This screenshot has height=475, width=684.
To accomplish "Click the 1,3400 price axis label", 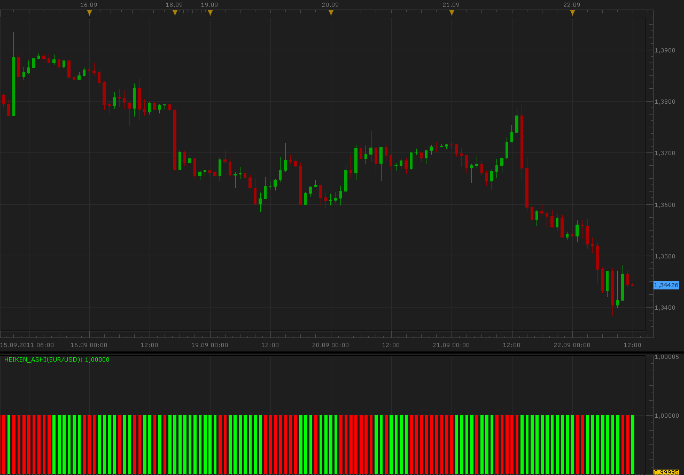I will (665, 308).
